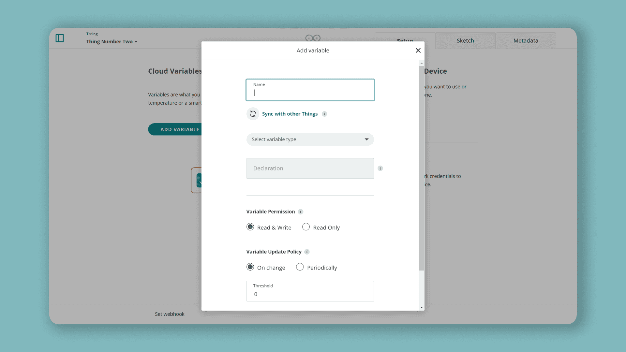The image size is (626, 352).
Task: Click info icon beside Variable Permission
Action: pyautogui.click(x=301, y=212)
